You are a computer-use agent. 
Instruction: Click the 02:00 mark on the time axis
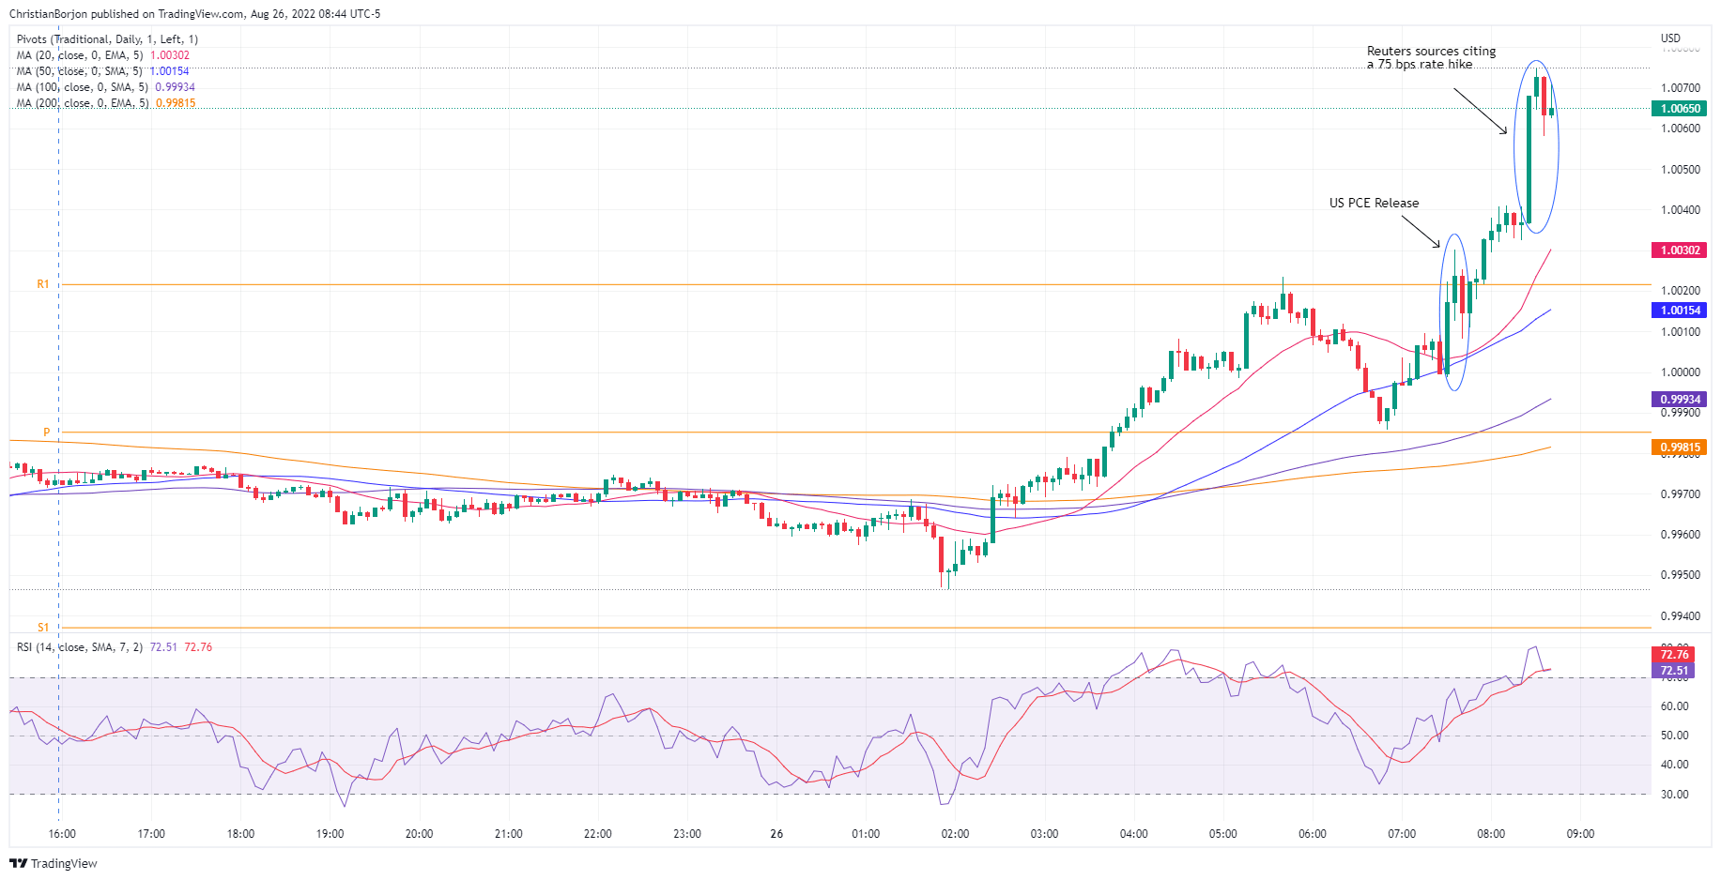point(955,834)
